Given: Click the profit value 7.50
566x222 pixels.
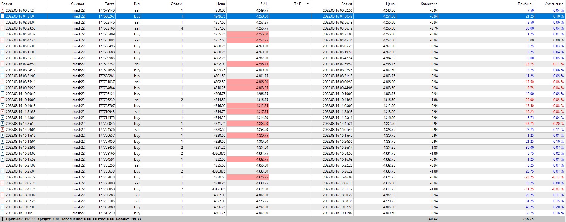Looking at the screenshot, I should [531, 10].
